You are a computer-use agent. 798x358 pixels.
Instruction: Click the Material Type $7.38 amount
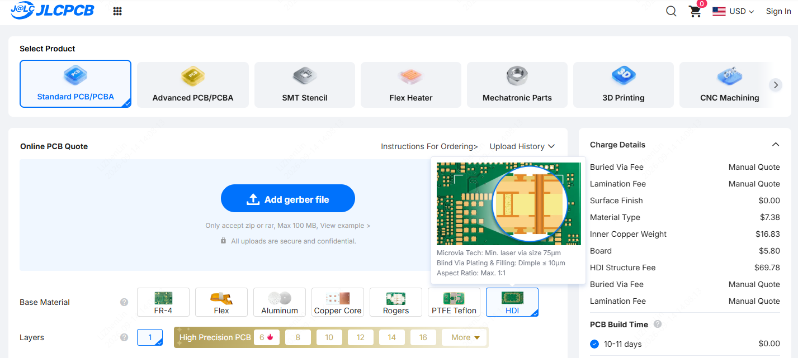pyautogui.click(x=770, y=217)
